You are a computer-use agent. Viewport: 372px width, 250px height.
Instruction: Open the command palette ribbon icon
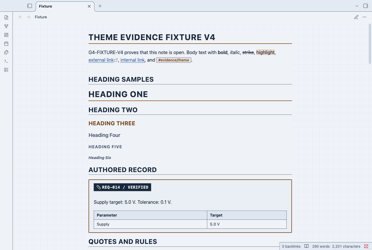pos(6,61)
